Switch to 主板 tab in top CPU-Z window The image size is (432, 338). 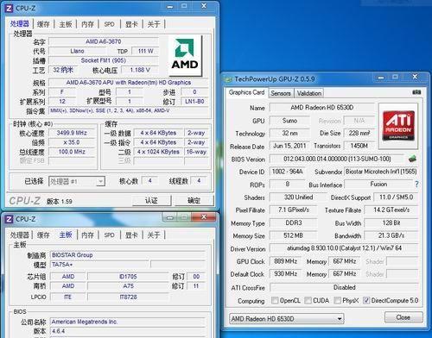click(x=66, y=24)
